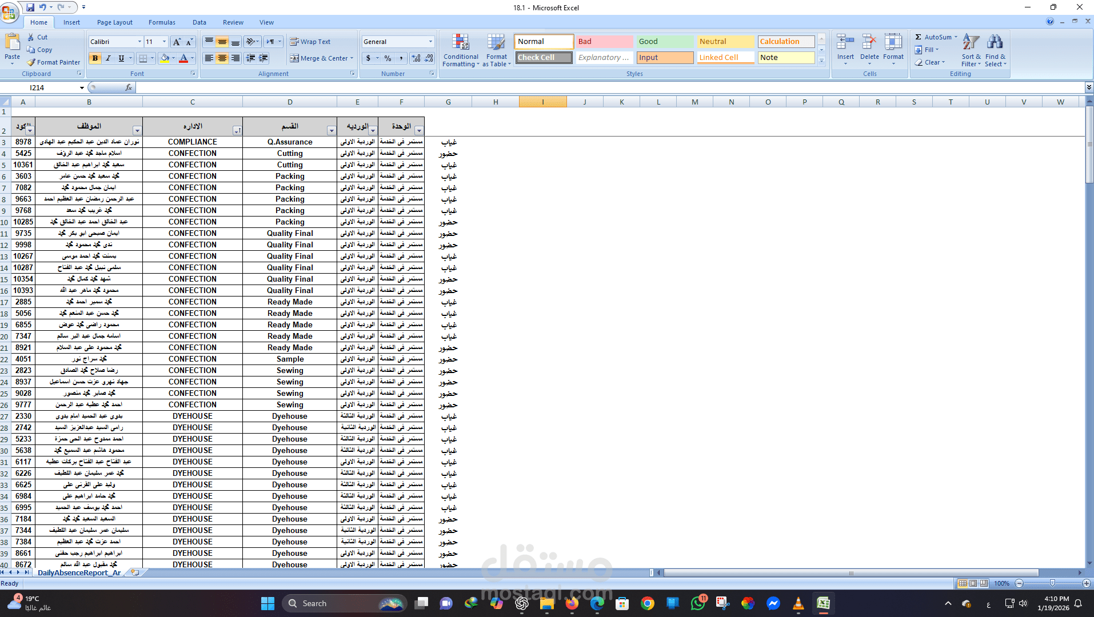
Task: Open the Review tab
Action: click(233, 22)
